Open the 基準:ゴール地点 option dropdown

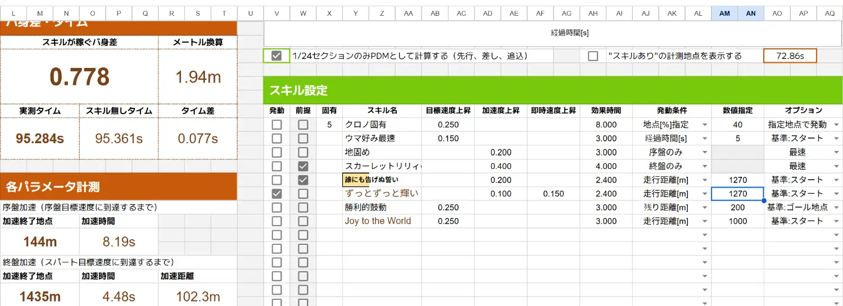click(837, 207)
